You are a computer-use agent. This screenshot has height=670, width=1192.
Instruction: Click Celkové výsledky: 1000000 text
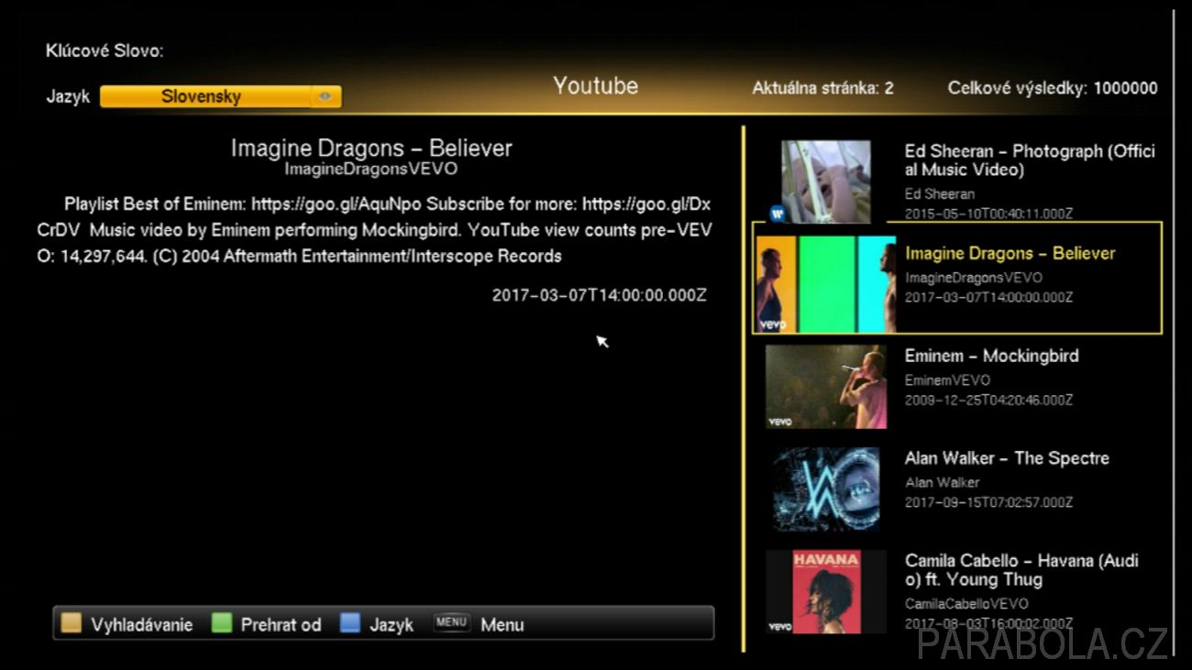point(1053,88)
